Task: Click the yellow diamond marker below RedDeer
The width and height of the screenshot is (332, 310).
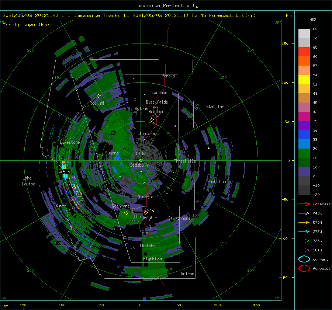Action: click(x=152, y=120)
